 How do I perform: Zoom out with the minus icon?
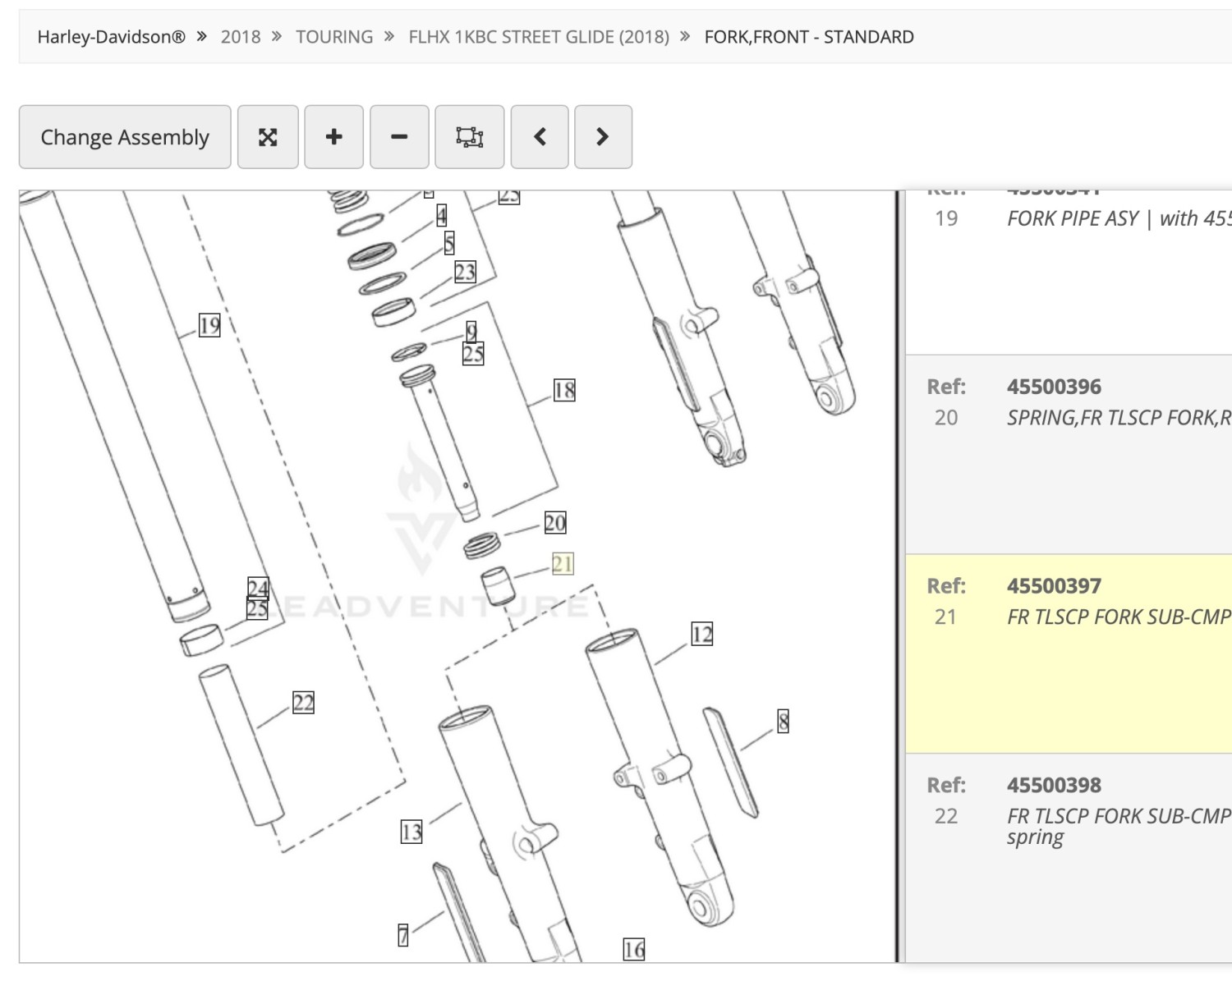(x=399, y=137)
